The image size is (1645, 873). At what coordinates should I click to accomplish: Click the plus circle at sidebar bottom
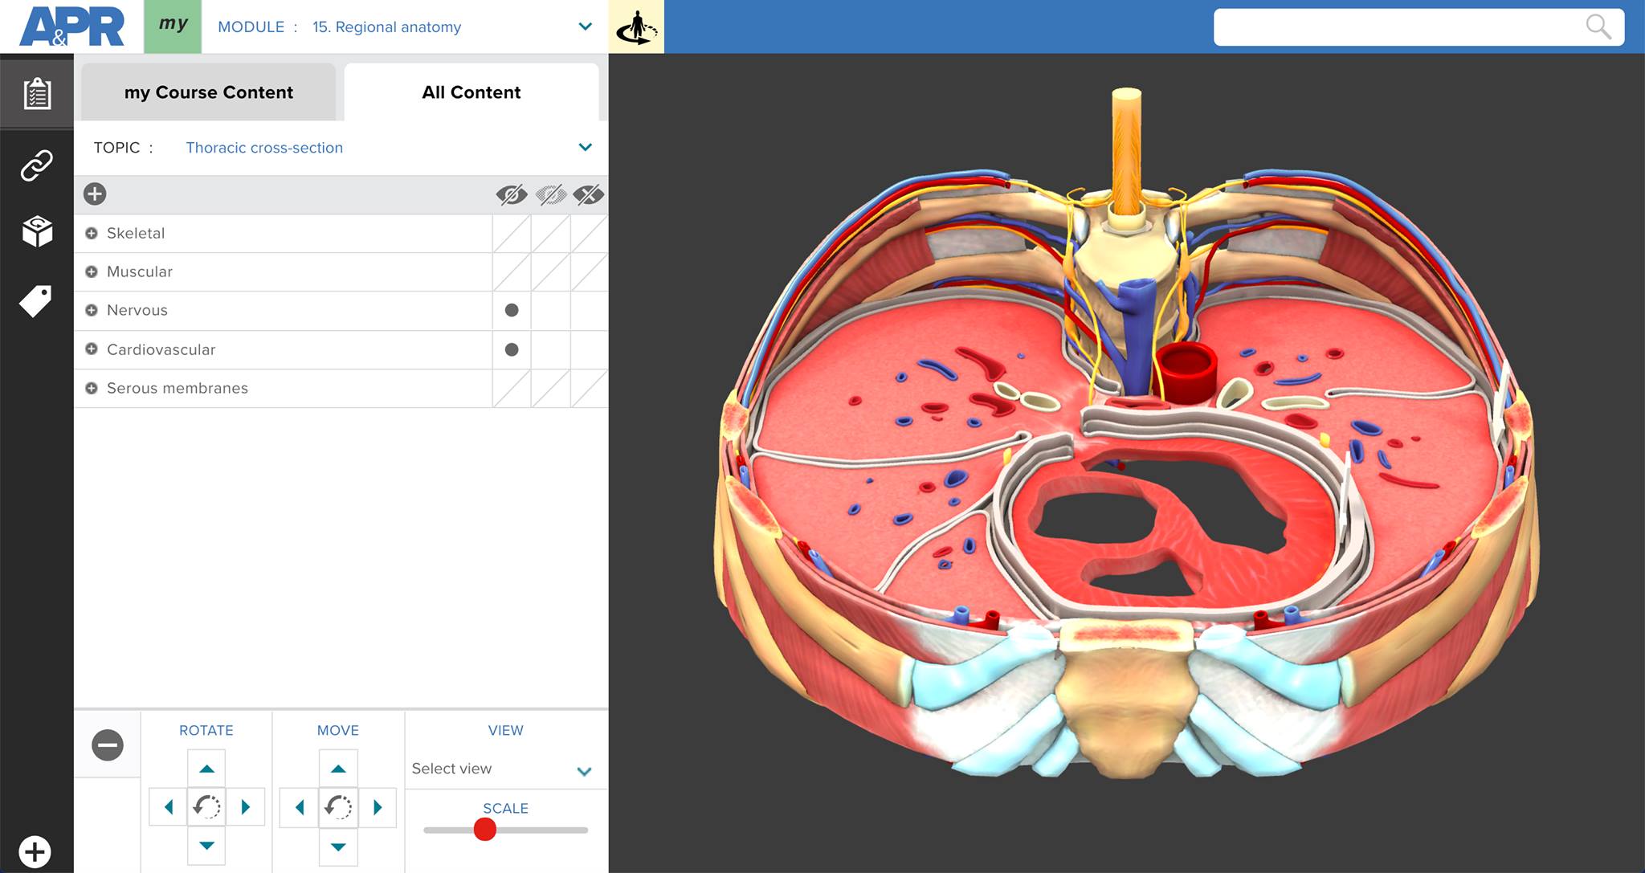(x=35, y=851)
